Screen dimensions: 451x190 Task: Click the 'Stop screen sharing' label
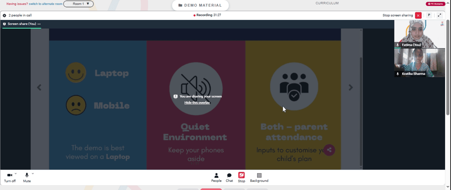click(397, 15)
